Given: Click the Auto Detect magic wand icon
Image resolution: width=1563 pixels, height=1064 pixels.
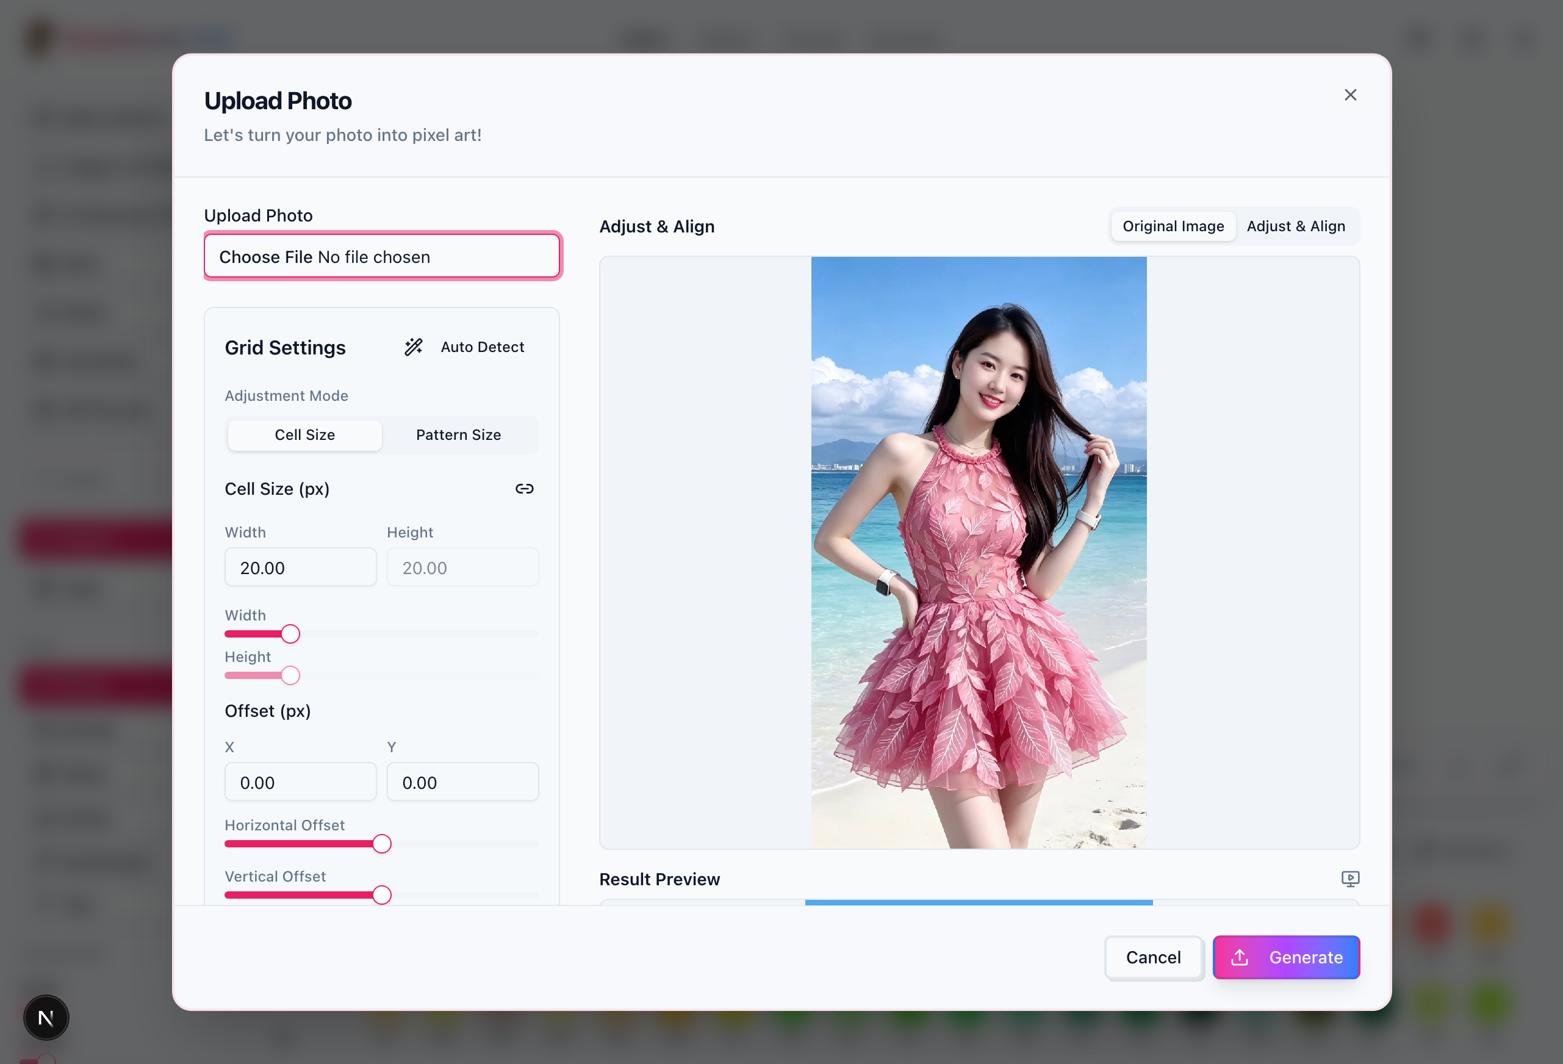Looking at the screenshot, I should 414,347.
